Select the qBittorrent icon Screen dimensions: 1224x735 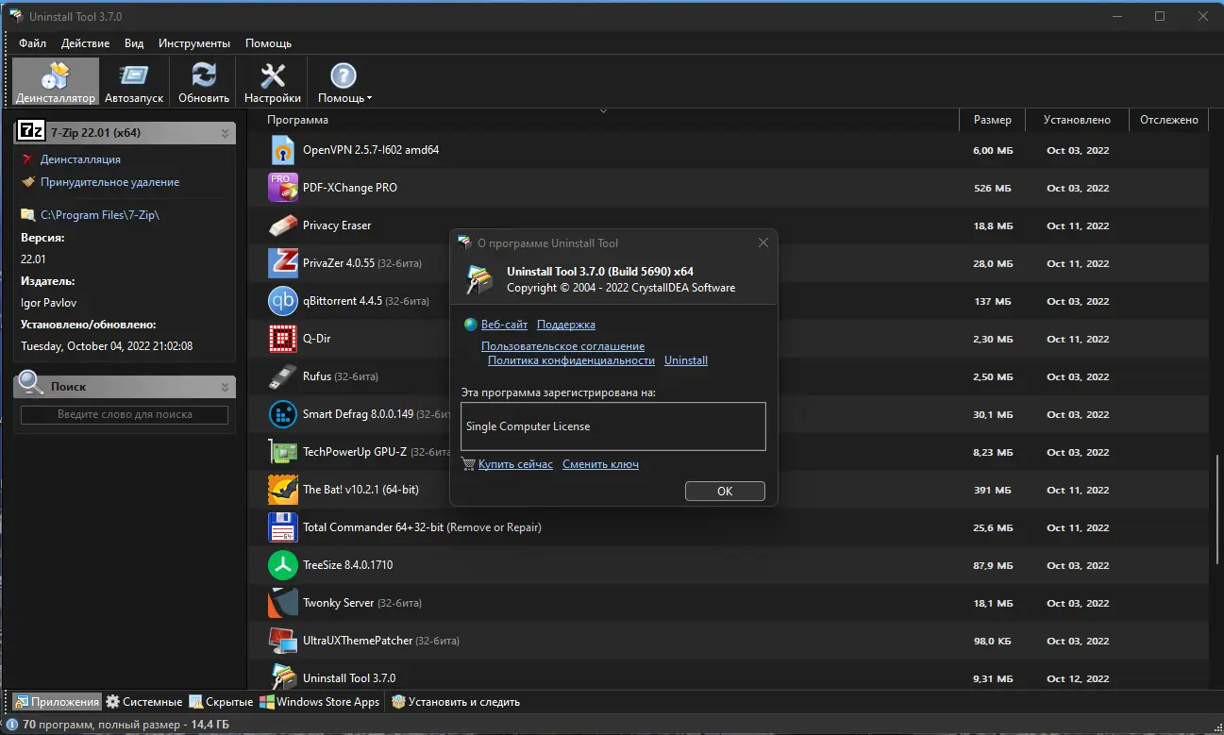[x=283, y=301]
